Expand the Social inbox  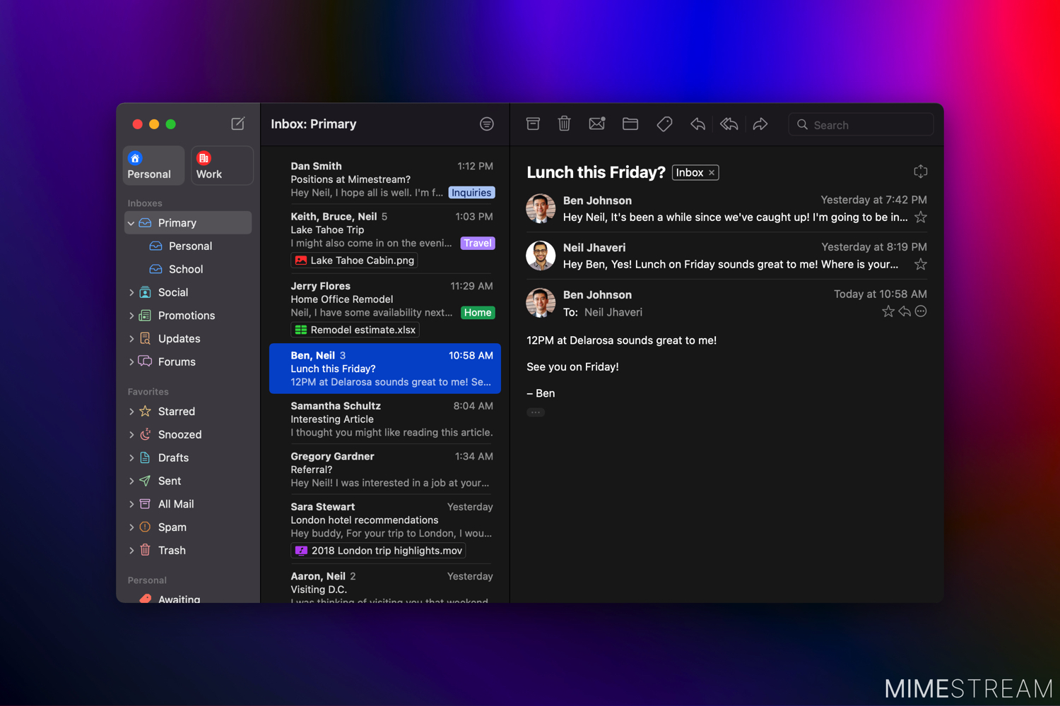[x=131, y=292]
